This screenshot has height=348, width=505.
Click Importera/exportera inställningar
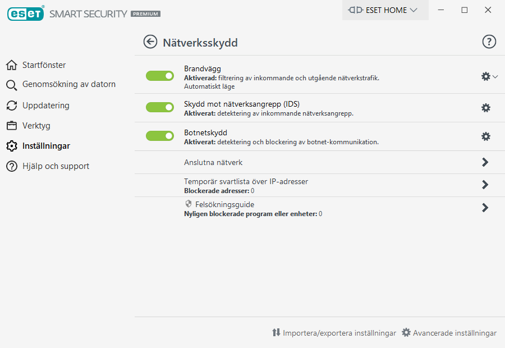[x=334, y=333]
